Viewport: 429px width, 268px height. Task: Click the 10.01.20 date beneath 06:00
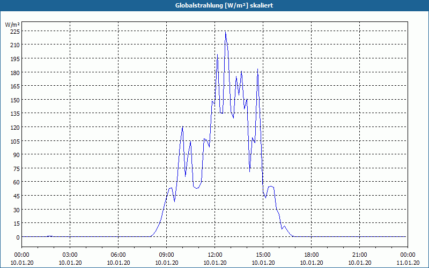tap(118, 263)
